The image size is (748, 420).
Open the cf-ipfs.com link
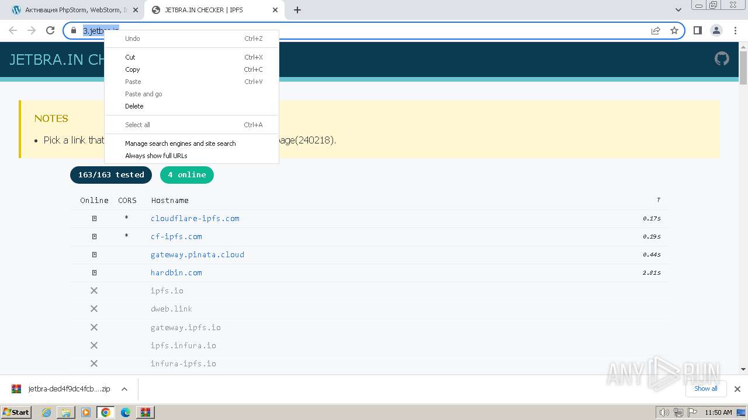tap(176, 236)
